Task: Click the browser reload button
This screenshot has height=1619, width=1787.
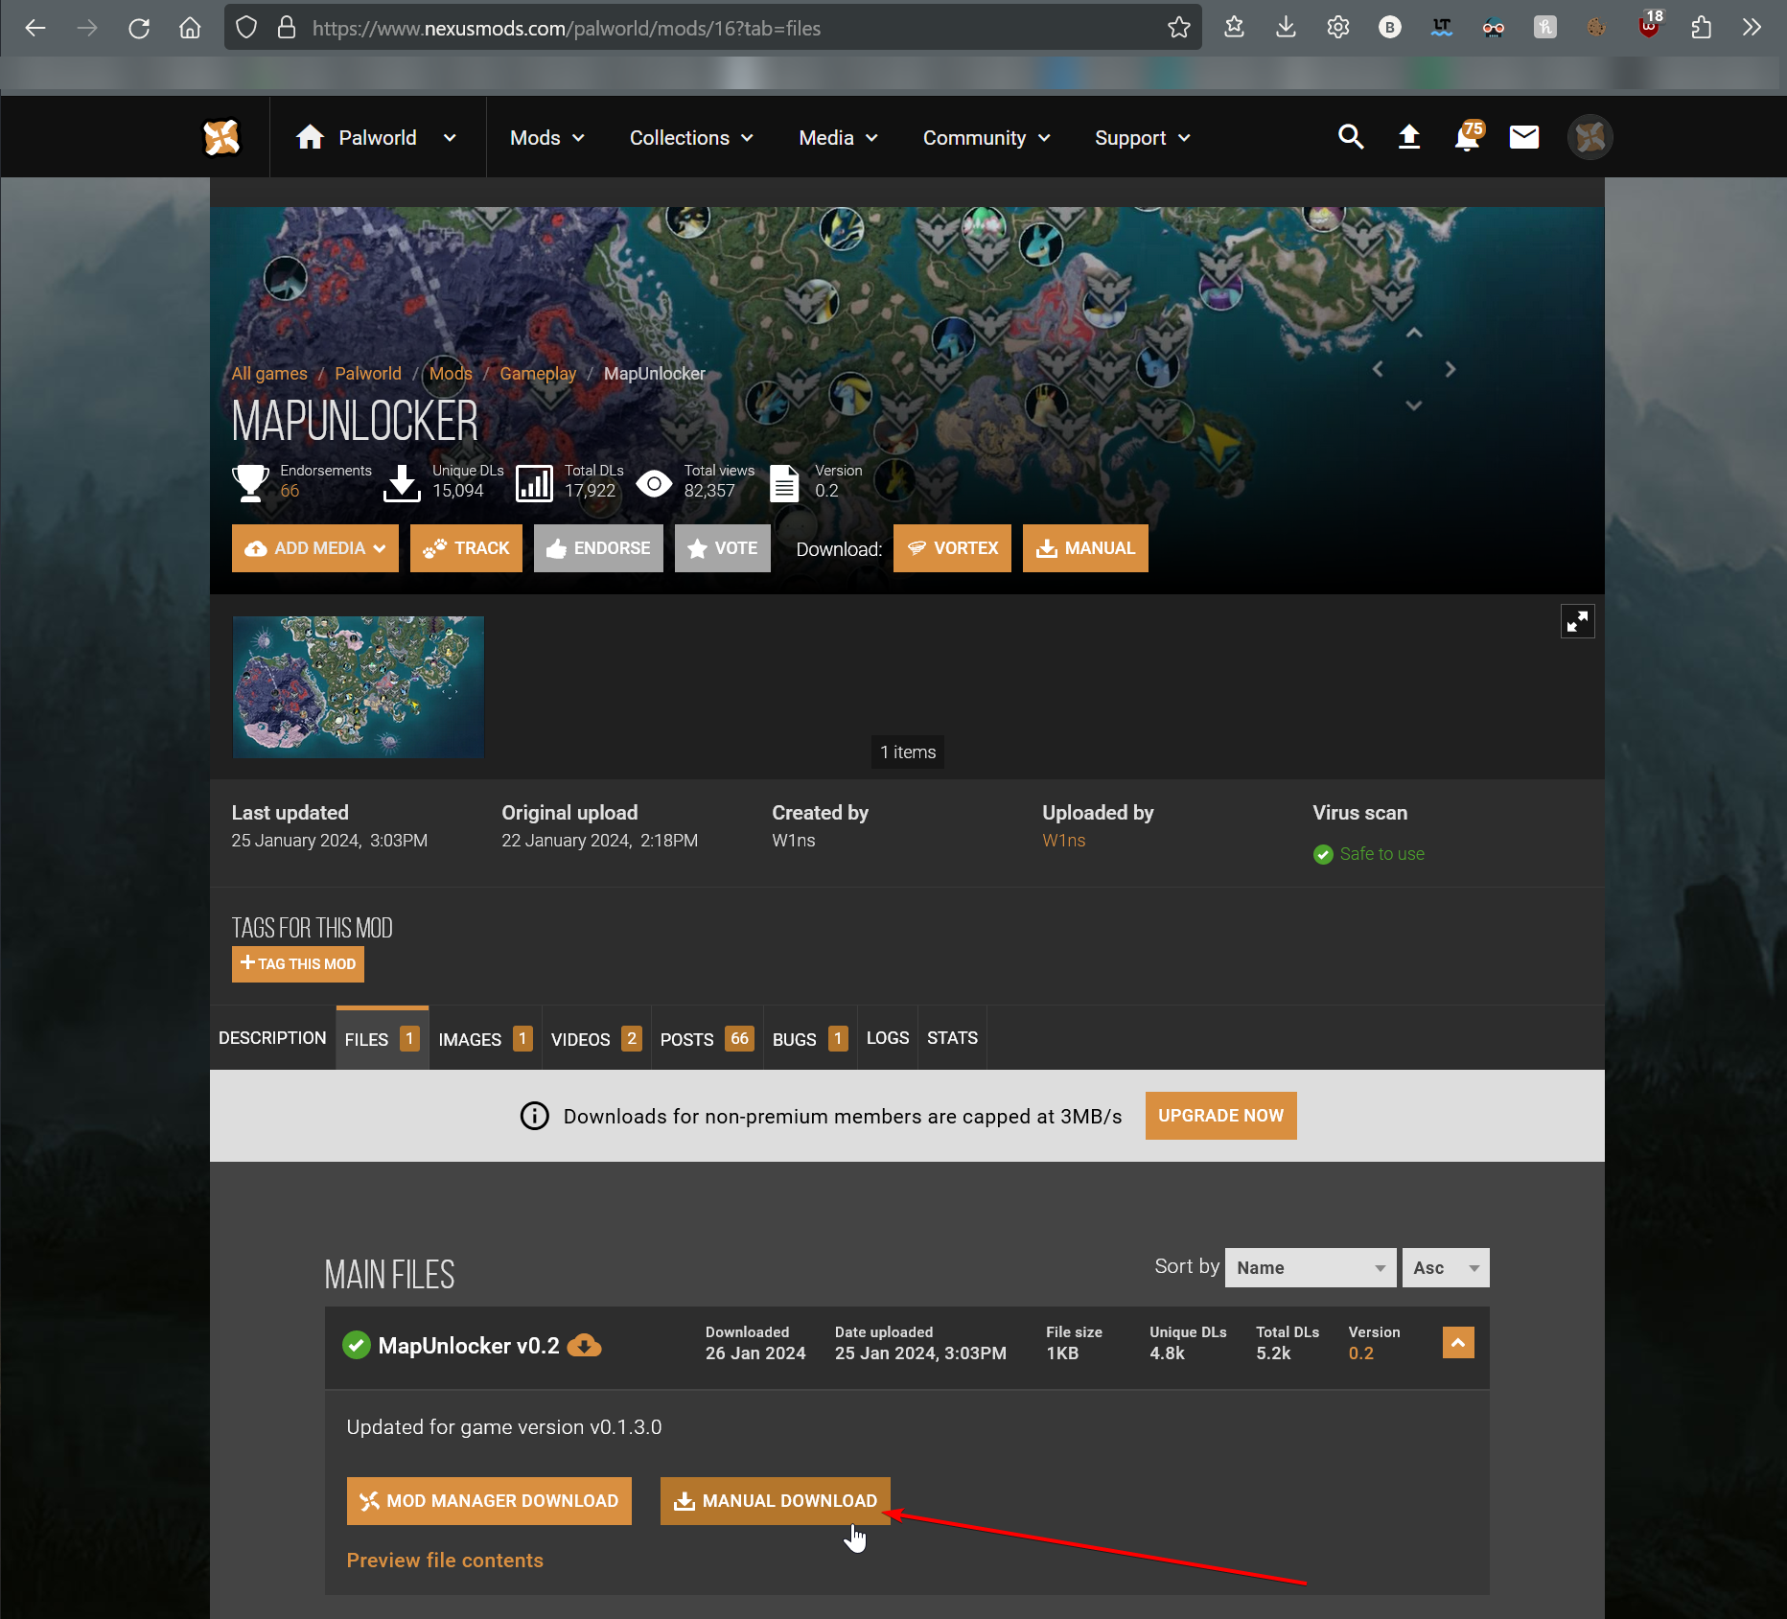Action: pos(139,28)
